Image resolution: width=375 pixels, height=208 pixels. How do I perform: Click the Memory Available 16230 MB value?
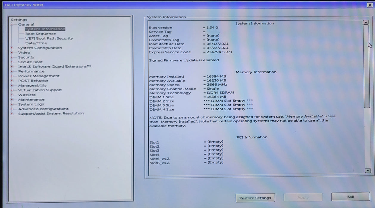coord(216,81)
